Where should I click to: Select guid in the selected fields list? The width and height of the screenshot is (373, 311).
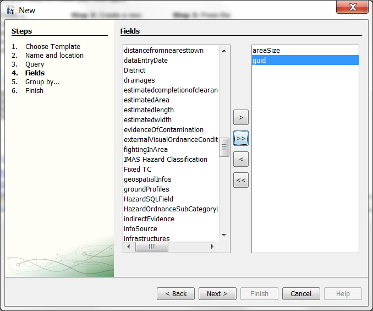tap(259, 61)
